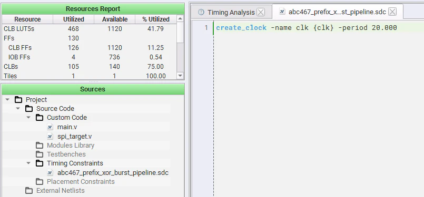Image resolution: width=424 pixels, height=197 pixels.
Task: Click the Placement Constraints folder icon
Action: point(40,182)
